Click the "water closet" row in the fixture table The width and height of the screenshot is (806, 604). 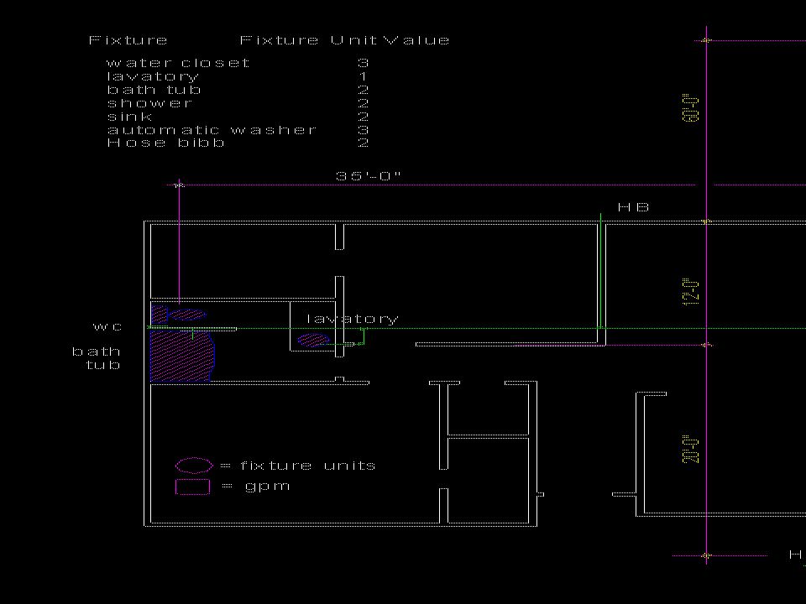[x=178, y=63]
